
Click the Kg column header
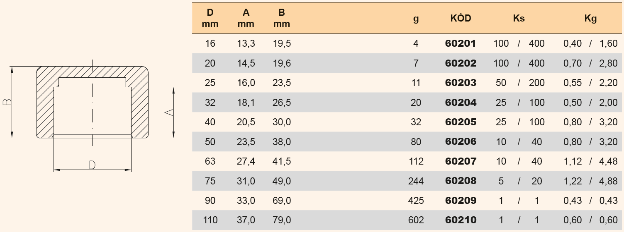pyautogui.click(x=590, y=18)
